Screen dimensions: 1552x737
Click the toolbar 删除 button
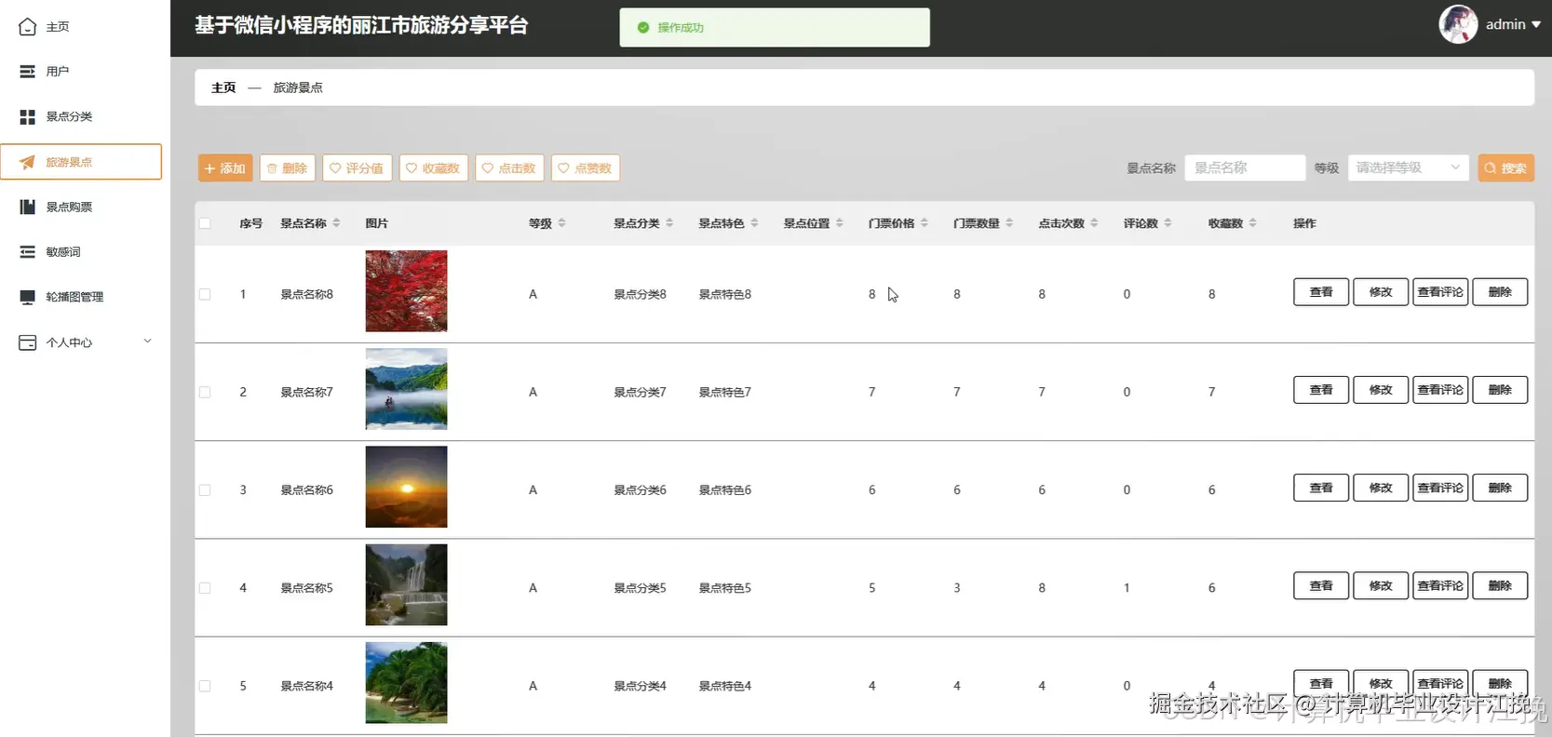click(288, 168)
